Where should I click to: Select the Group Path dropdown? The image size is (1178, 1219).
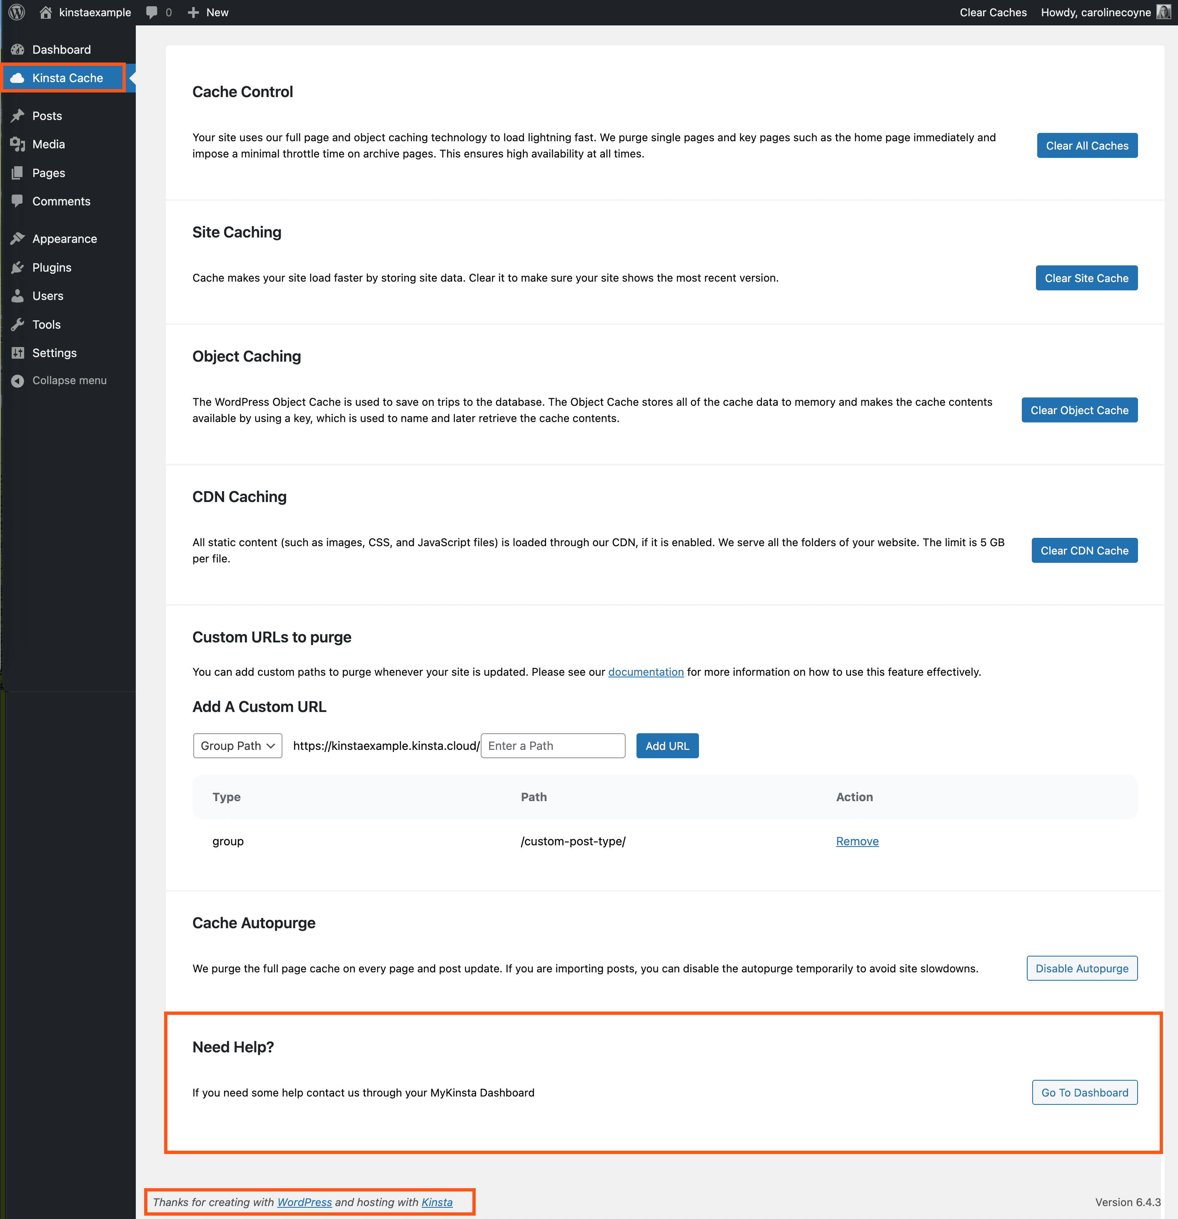[235, 746]
